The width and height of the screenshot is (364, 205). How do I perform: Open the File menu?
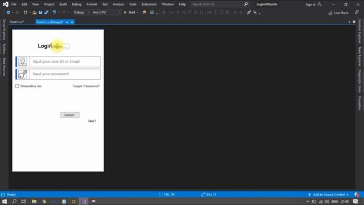14,4
